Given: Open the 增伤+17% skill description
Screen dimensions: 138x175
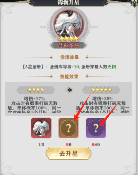Looking at the screenshot, I should click(34, 104).
